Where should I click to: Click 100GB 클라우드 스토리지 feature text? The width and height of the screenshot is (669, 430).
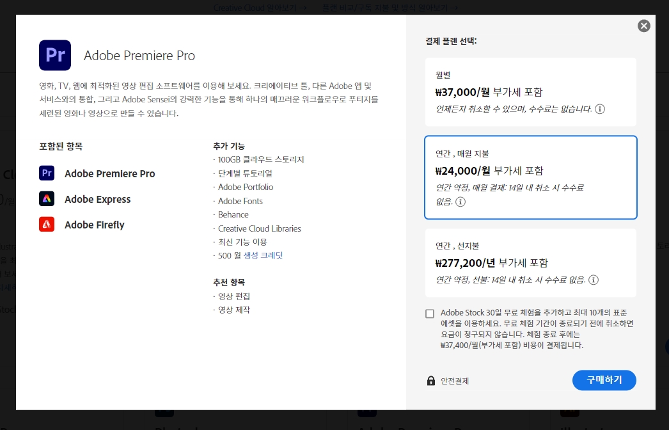pos(261,160)
